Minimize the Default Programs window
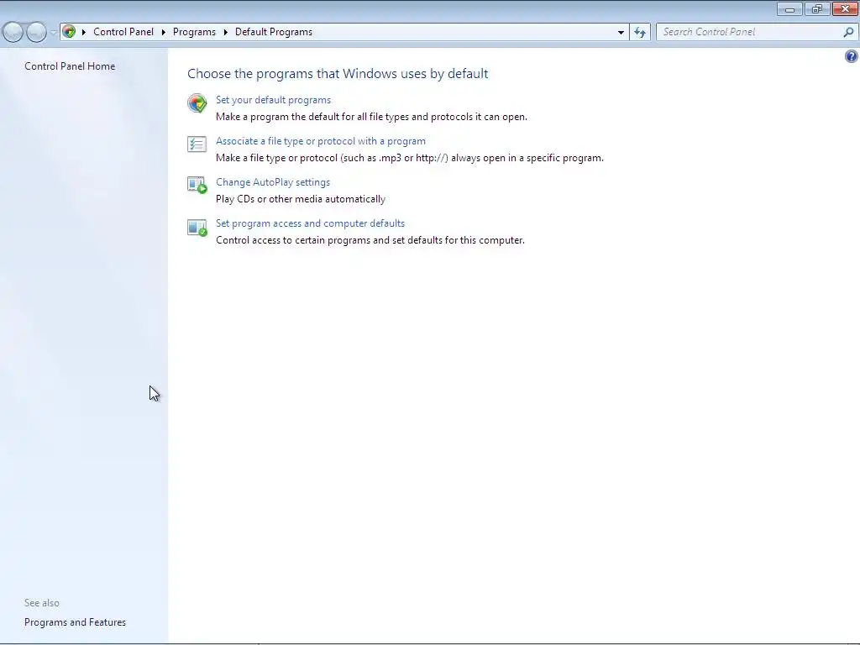Viewport: 860px width, 645px height. 789,8
